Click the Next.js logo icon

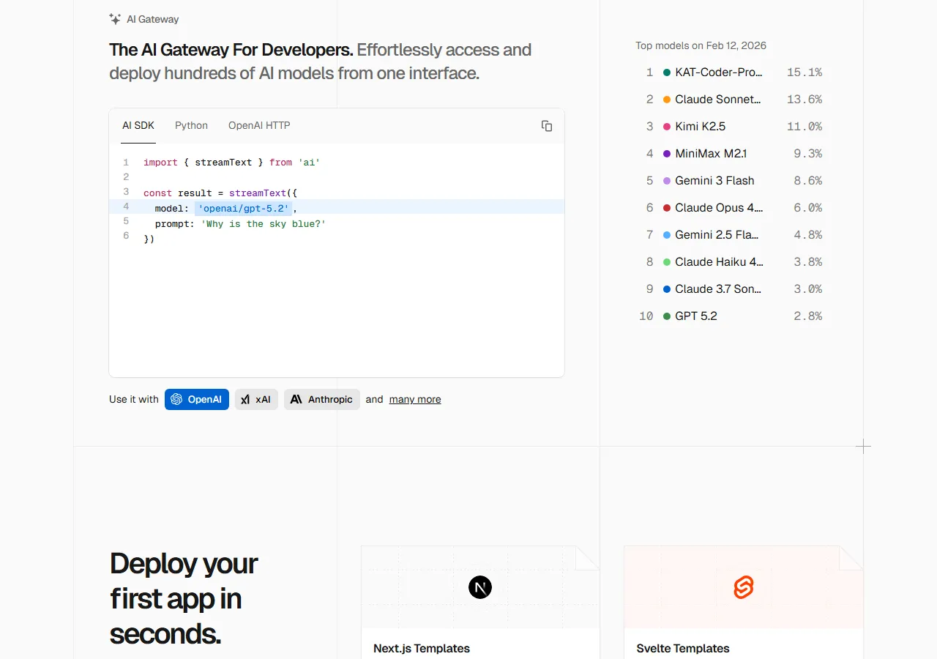(480, 587)
